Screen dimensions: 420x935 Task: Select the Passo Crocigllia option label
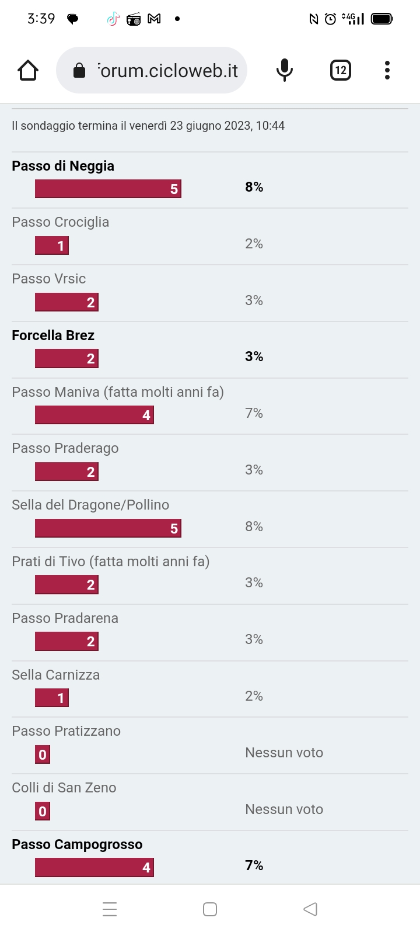[x=61, y=222]
